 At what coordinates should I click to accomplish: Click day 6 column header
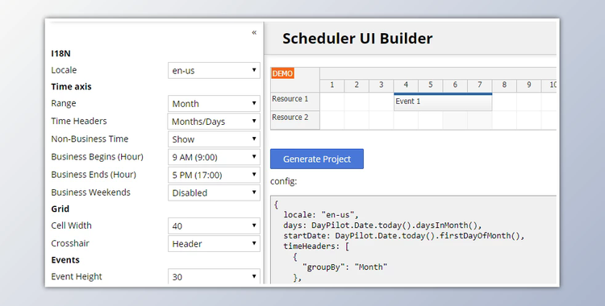(455, 85)
